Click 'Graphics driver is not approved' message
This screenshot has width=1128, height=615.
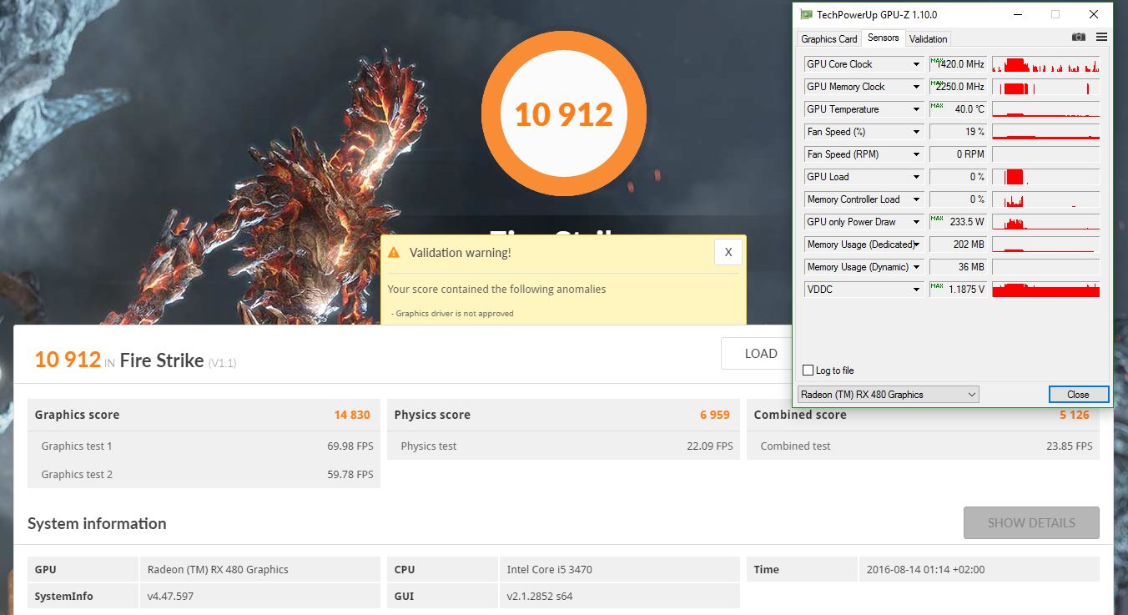pyautogui.click(x=453, y=314)
